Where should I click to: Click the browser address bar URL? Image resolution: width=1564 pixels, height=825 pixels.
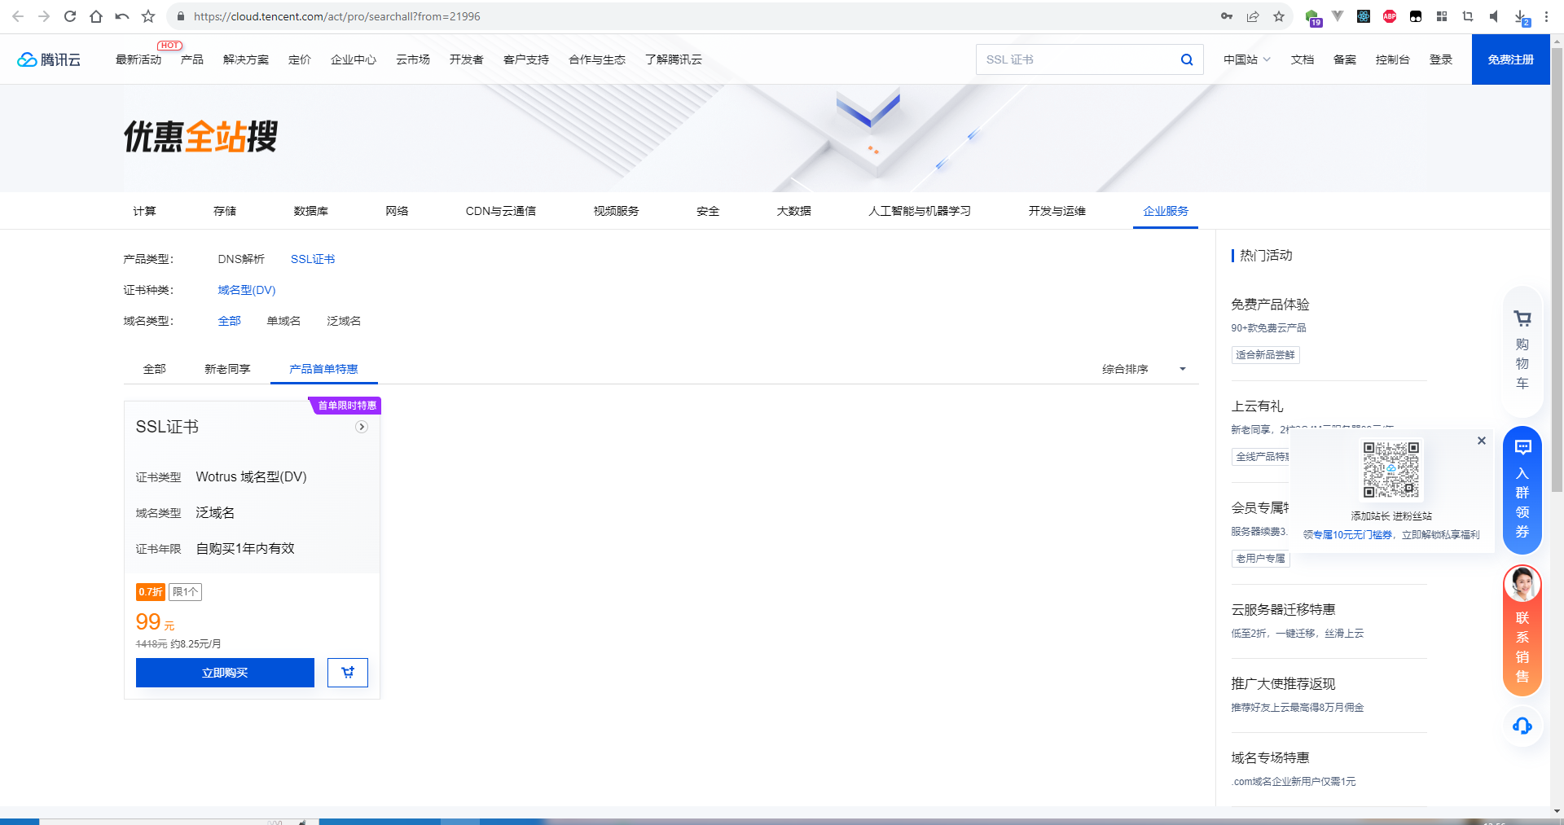[x=337, y=16]
